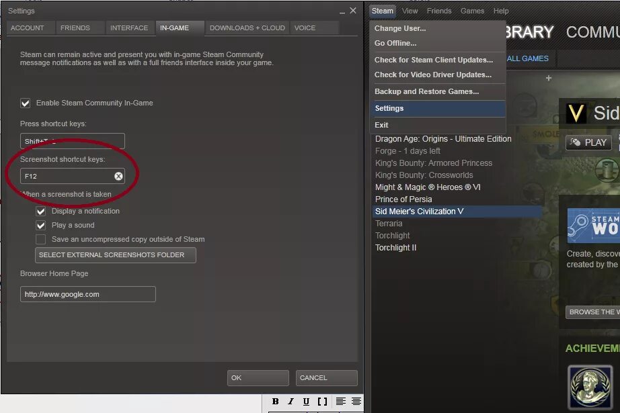620x413 pixels.
Task: Select Dragon Age: Origins - Ultimate Edition
Action: click(x=443, y=139)
